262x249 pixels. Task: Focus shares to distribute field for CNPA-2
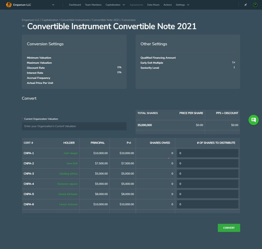(x=208, y=163)
